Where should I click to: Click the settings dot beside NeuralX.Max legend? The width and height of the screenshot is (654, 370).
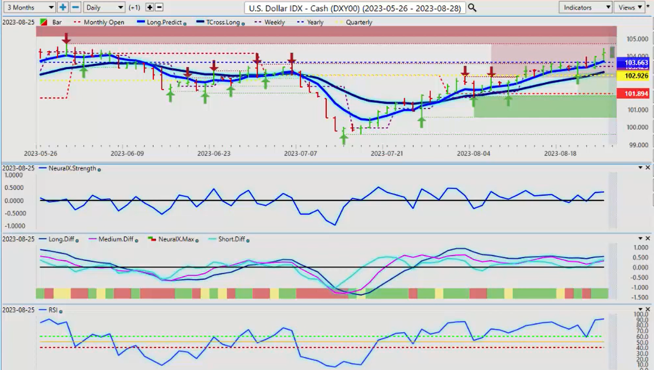pos(197,240)
